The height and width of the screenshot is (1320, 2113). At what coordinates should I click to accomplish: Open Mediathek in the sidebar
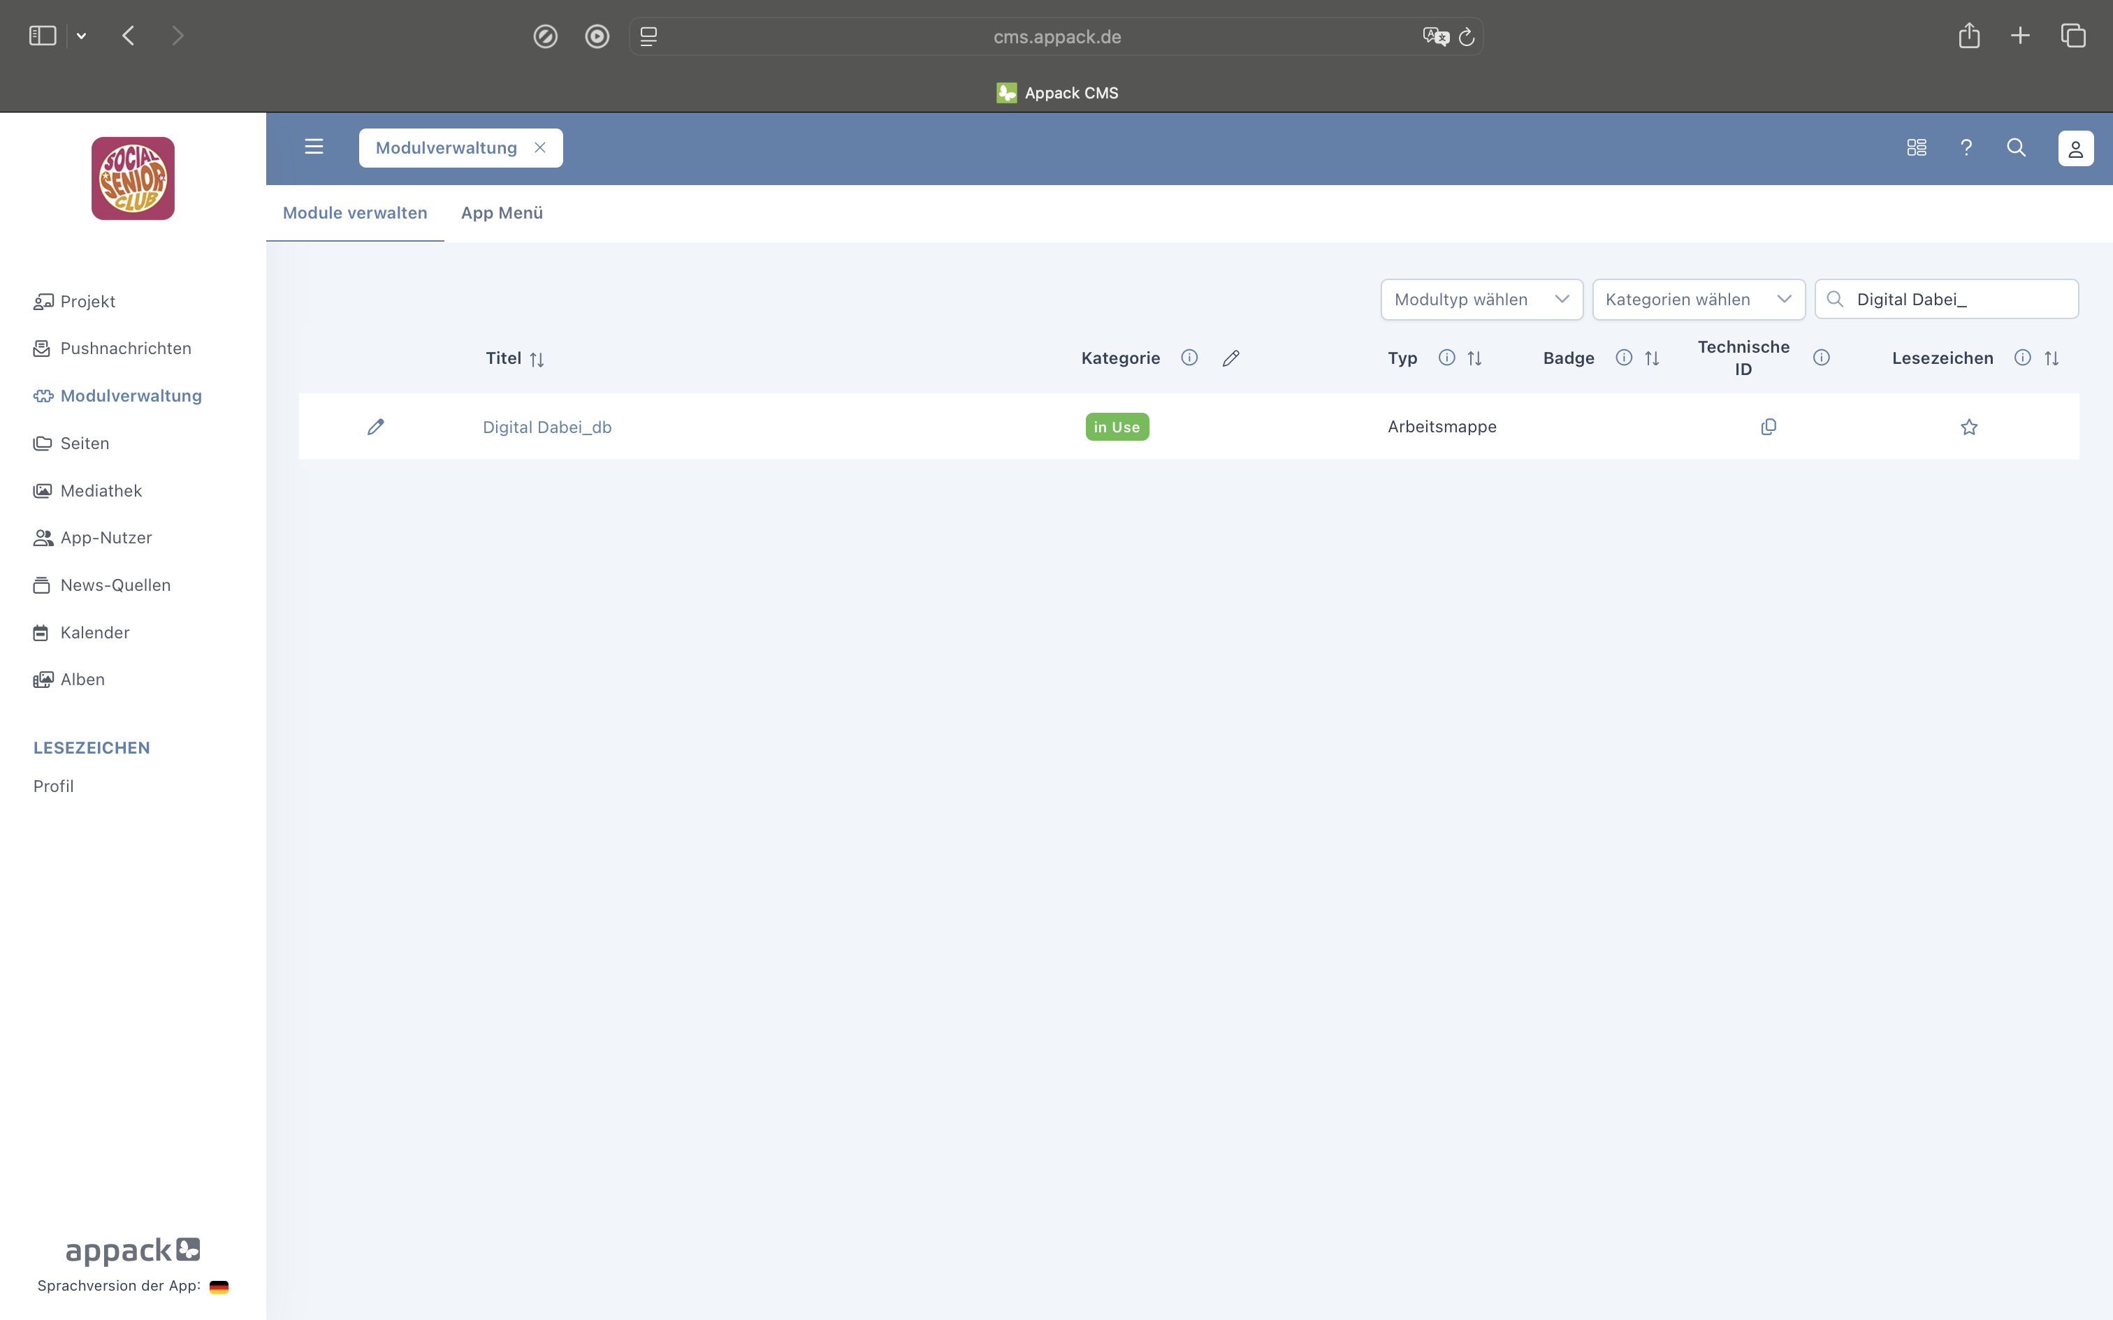pyautogui.click(x=101, y=490)
